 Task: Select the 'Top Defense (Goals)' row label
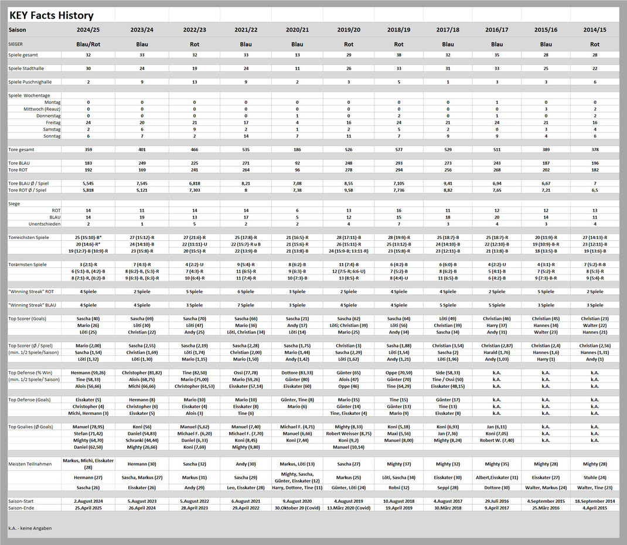(x=29, y=400)
